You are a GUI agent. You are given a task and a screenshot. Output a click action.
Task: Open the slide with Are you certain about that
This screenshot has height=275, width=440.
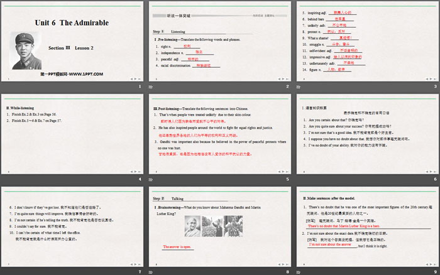coord(366,136)
